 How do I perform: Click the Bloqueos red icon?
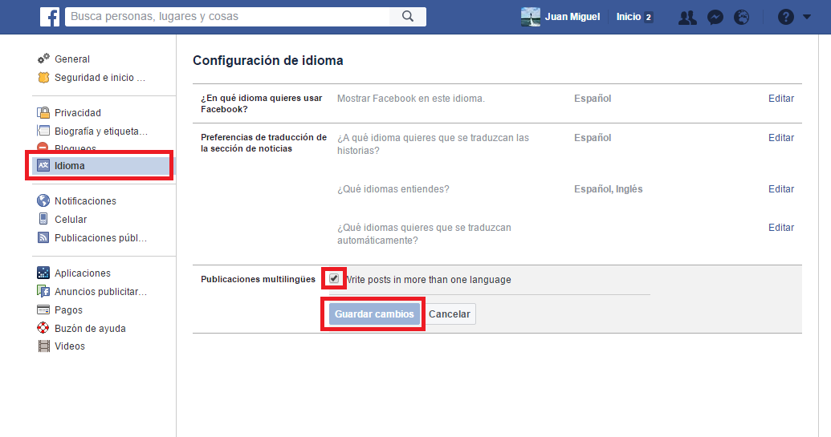tap(43, 147)
